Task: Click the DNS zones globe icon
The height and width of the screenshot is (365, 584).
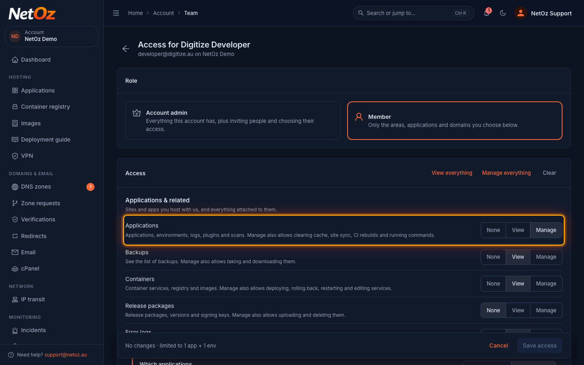Action: 15,187
